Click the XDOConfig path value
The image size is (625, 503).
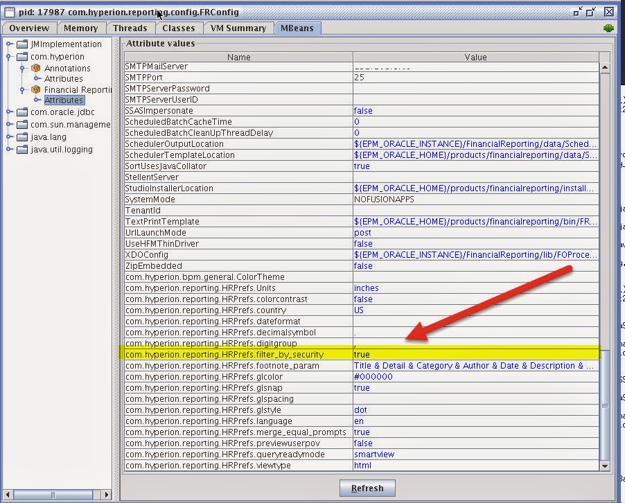point(475,255)
